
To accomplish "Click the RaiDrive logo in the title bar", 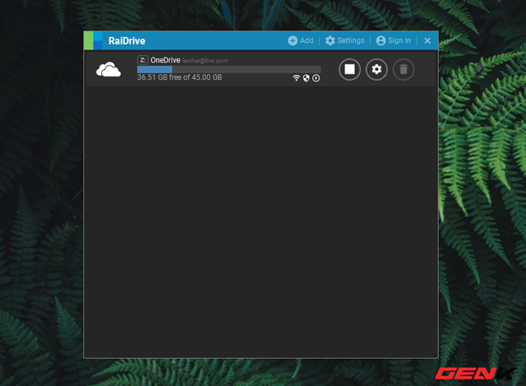I will pos(95,40).
